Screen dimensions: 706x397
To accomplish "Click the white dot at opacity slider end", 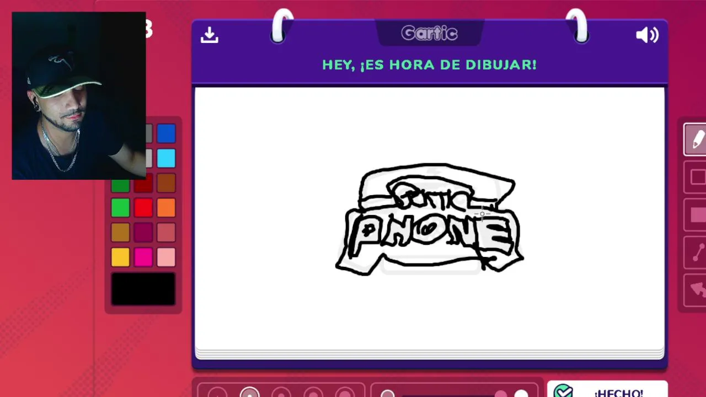I will 521,394.
